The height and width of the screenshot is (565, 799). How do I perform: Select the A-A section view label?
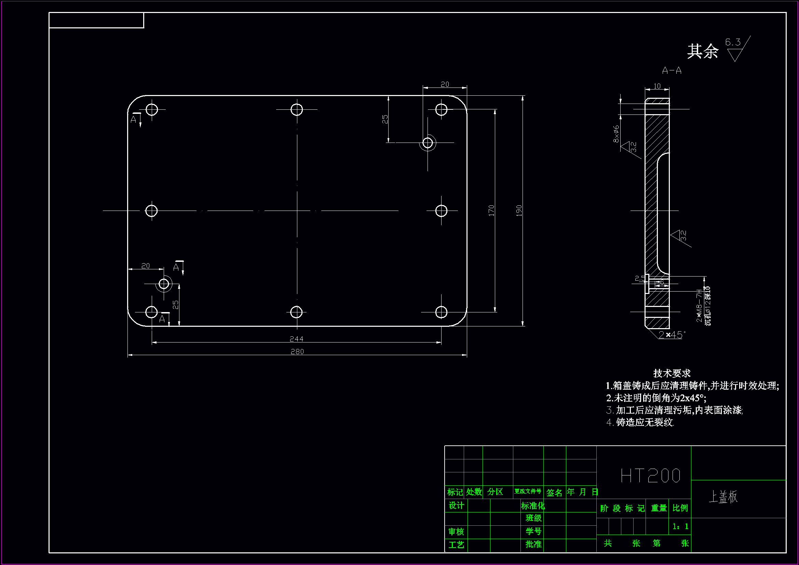coord(672,71)
